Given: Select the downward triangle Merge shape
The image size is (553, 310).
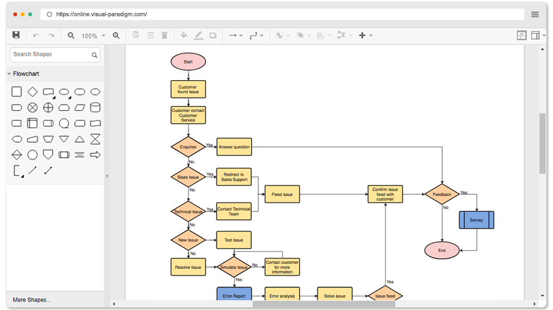Looking at the screenshot, I should 64,139.
